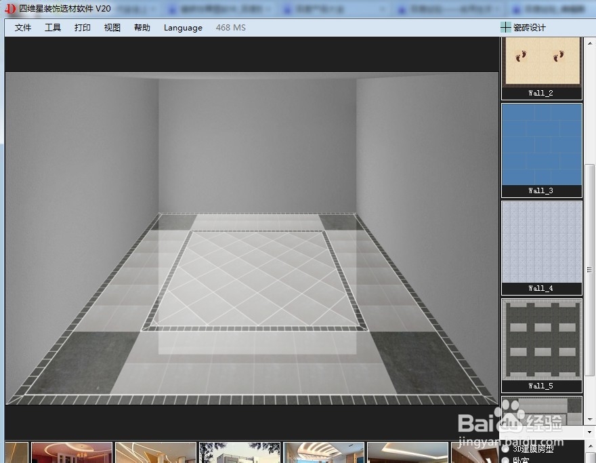This screenshot has height=463, width=596.
Task: Select the Wall_4 light blue tile thumbnail
Action: 542,248
